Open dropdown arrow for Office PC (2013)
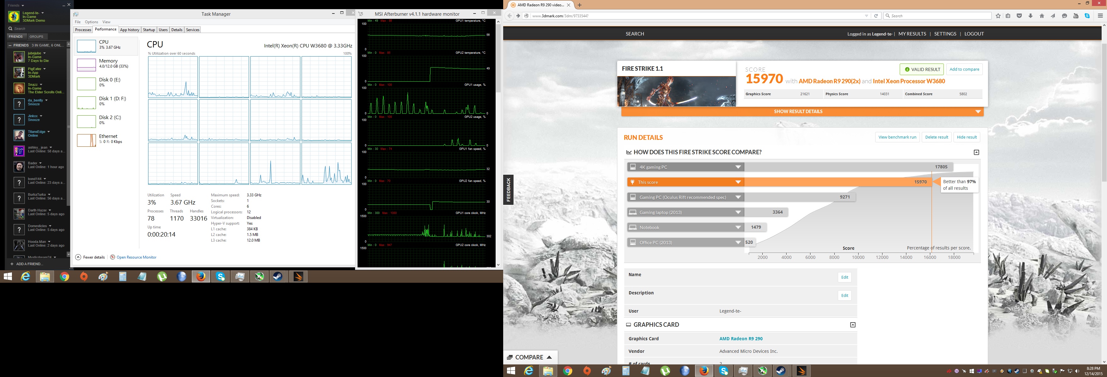The image size is (1107, 377). pos(738,242)
